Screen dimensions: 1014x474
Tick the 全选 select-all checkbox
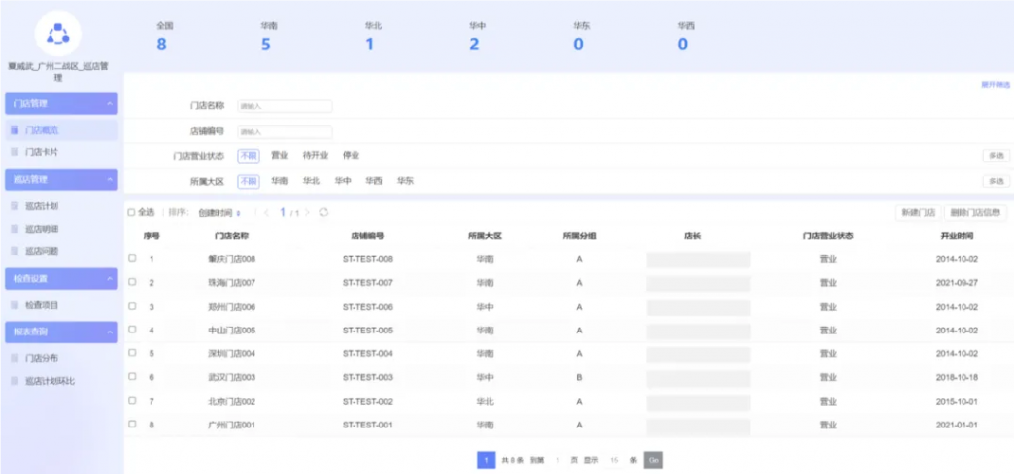[x=131, y=212]
